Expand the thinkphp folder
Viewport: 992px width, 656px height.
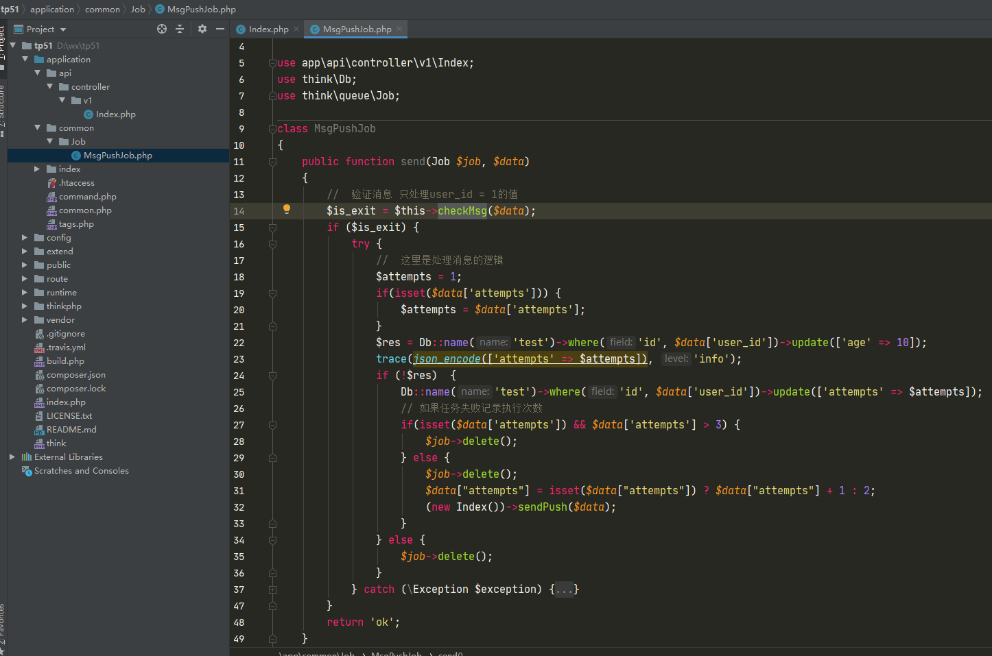click(x=25, y=306)
